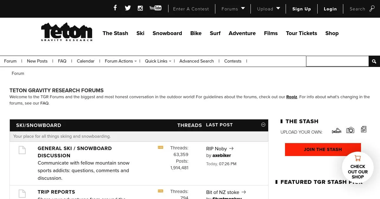Open the Quick Links dropdown
This screenshot has width=380, height=199.
coord(158,61)
